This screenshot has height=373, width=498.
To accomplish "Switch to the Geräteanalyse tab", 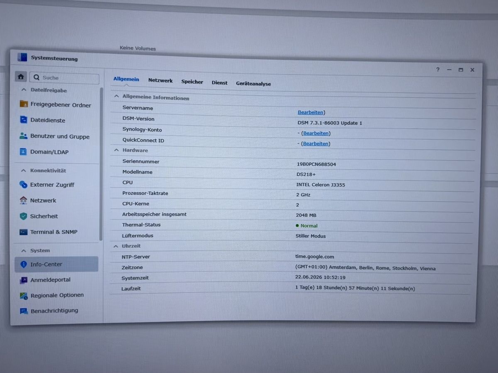I will pos(253,83).
